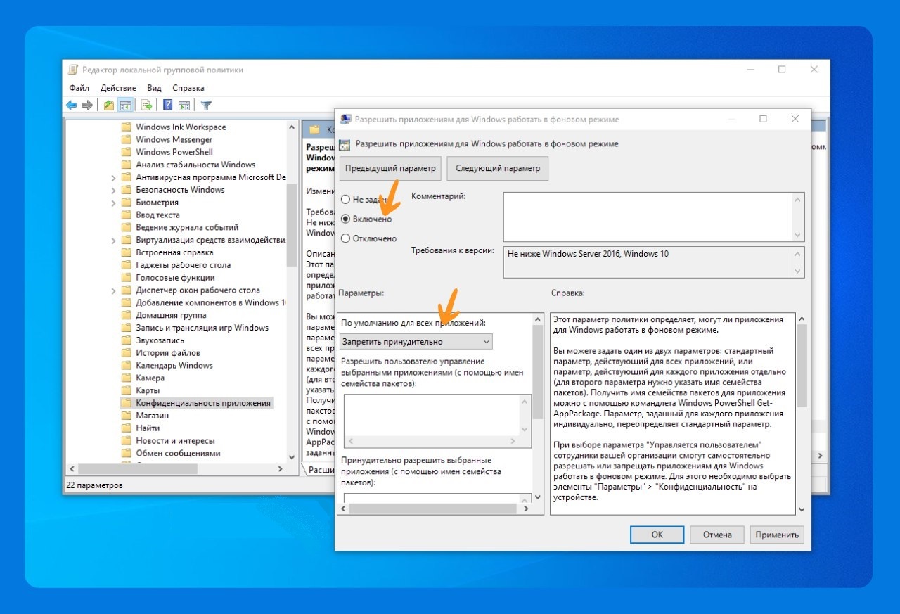900x614 pixels.
Task: Click the Не ниже Windows Server 2016 requirements text
Action: pyautogui.click(x=588, y=254)
